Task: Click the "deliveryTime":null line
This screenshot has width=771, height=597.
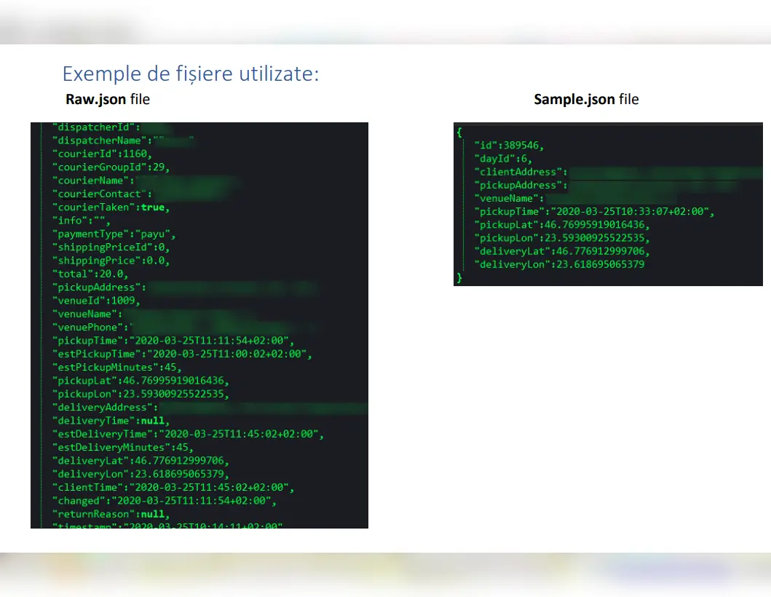Action: [x=111, y=421]
